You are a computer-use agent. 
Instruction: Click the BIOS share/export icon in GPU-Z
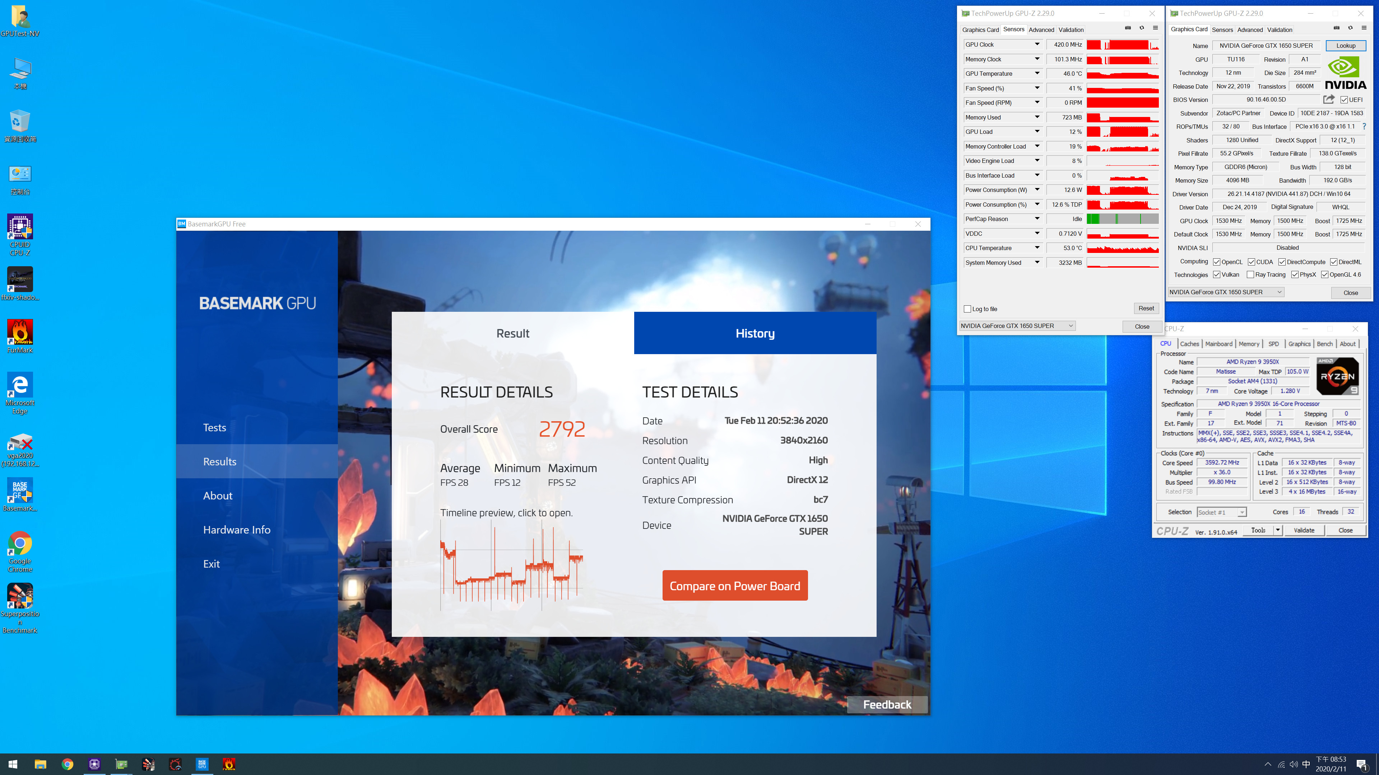[1329, 99]
